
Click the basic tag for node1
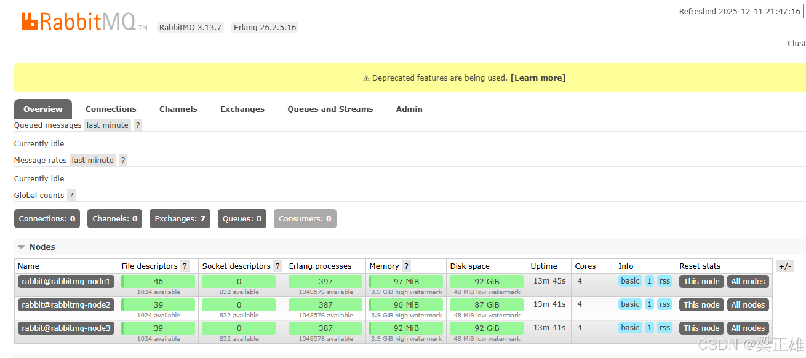point(630,280)
